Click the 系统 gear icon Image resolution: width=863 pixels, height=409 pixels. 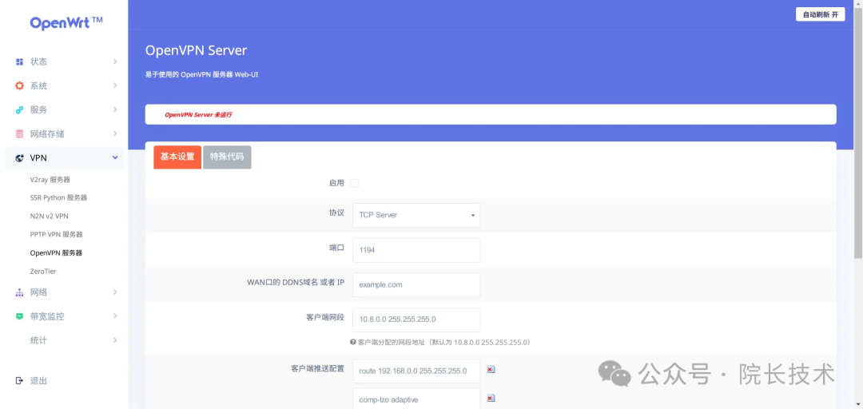pos(20,85)
